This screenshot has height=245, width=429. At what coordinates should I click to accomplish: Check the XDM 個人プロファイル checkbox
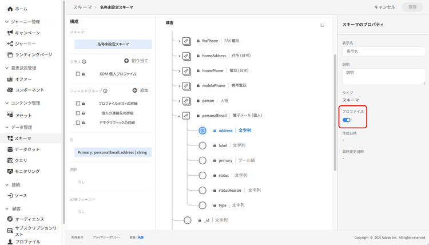[x=78, y=74]
